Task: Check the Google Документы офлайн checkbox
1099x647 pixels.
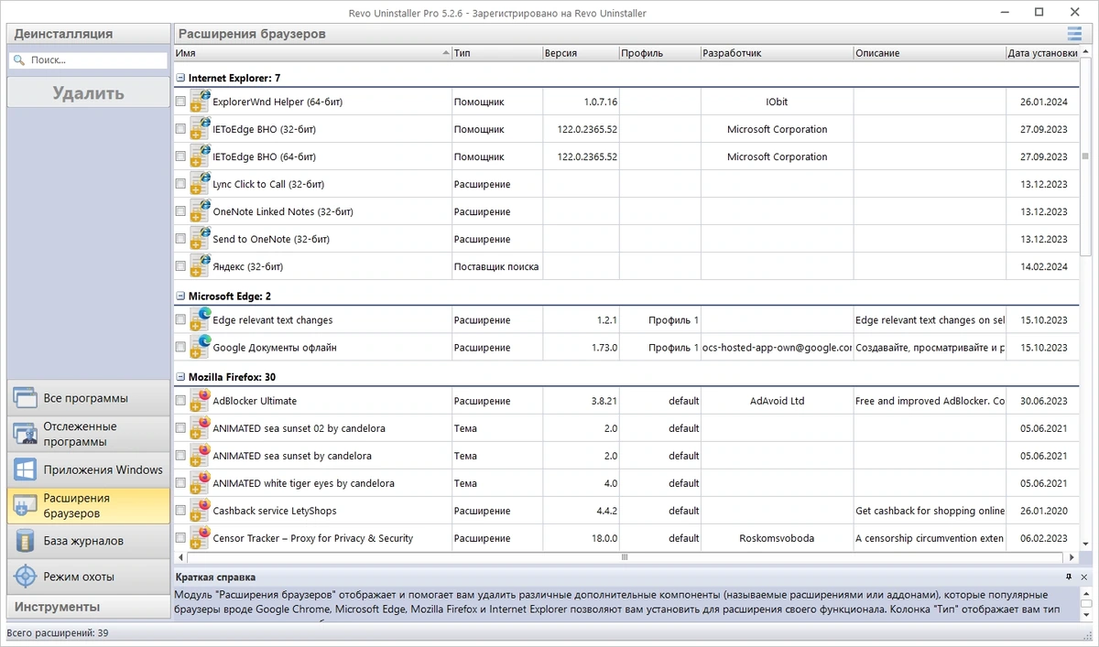Action: (x=180, y=348)
